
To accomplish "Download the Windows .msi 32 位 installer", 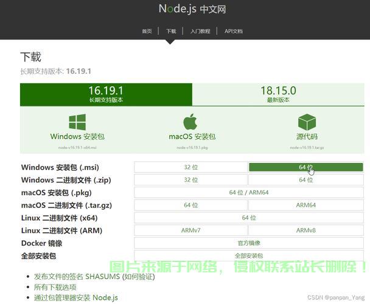I will pos(191,167).
